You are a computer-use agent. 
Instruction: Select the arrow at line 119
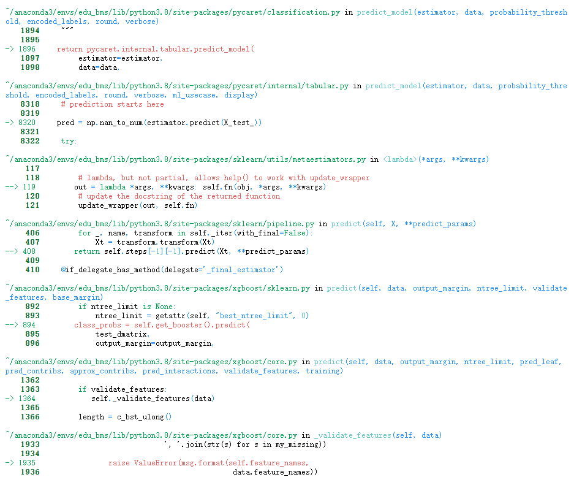[10, 186]
